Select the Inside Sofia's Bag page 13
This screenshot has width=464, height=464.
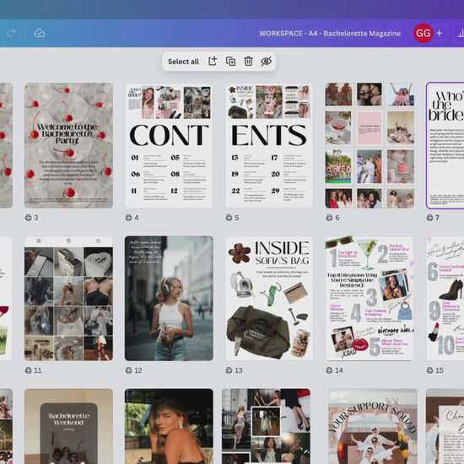(x=269, y=299)
